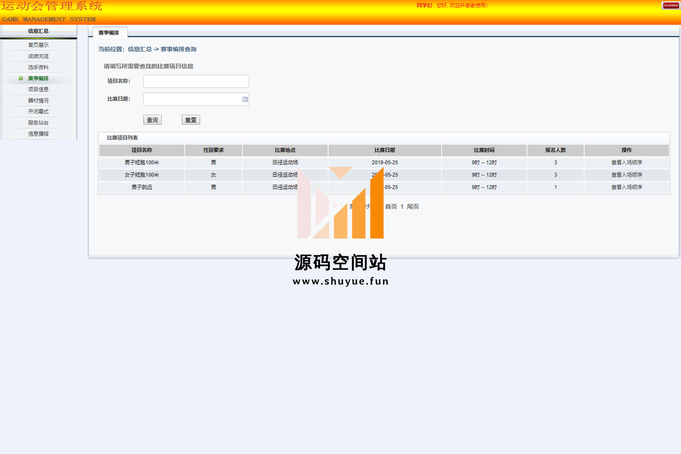Click the 比赛日期 column header

point(385,150)
